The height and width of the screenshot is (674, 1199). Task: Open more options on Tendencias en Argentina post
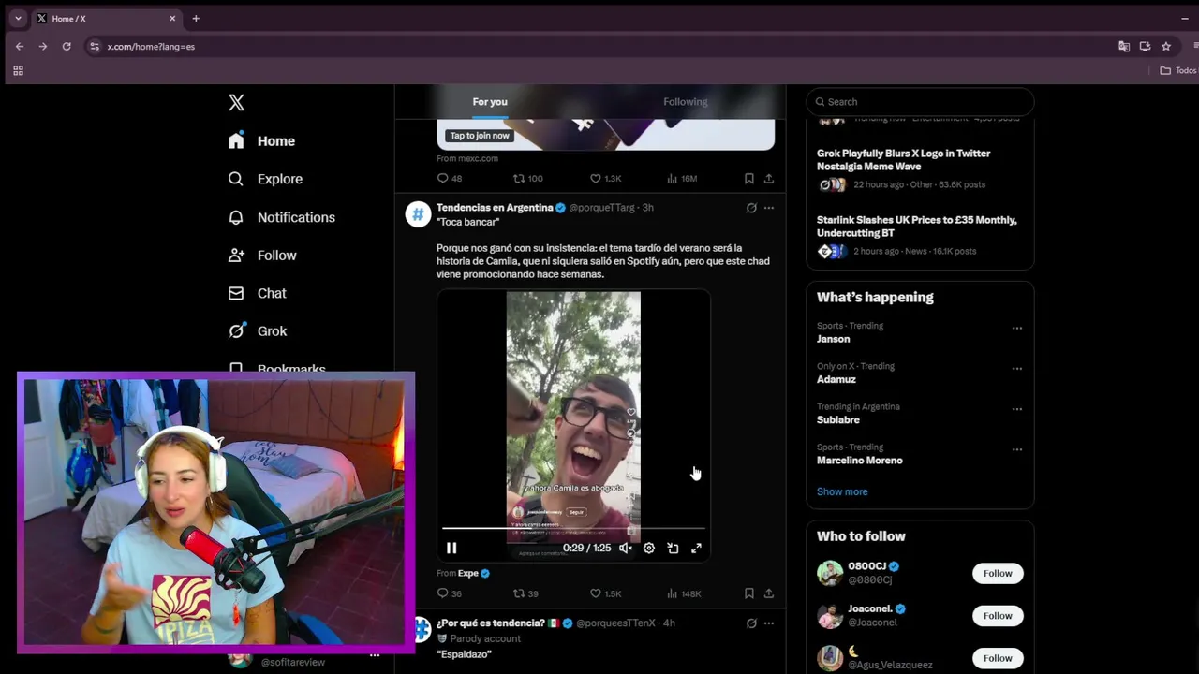pos(769,208)
